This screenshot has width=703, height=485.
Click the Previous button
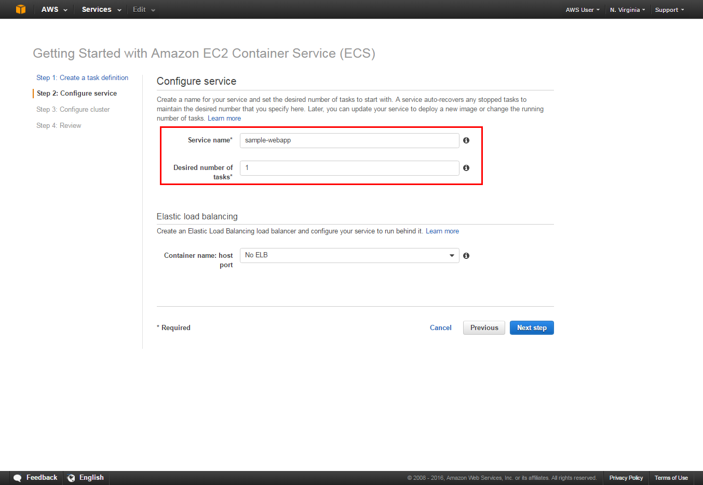484,327
